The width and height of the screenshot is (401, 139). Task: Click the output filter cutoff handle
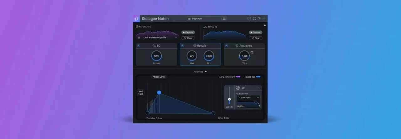click(x=256, y=102)
